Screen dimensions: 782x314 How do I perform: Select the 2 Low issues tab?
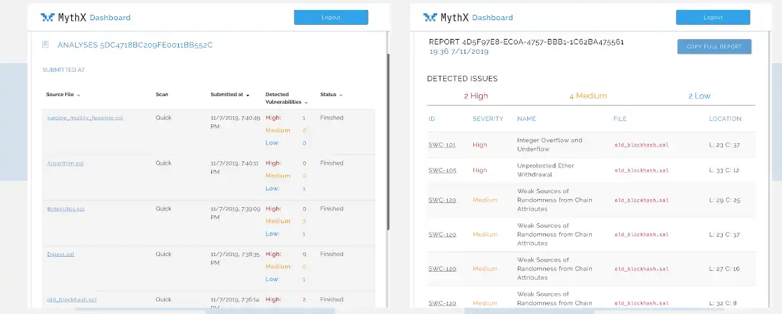click(x=699, y=95)
